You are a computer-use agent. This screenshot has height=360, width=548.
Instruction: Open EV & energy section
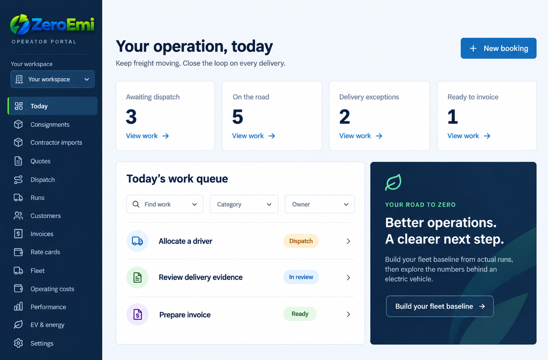(52, 325)
